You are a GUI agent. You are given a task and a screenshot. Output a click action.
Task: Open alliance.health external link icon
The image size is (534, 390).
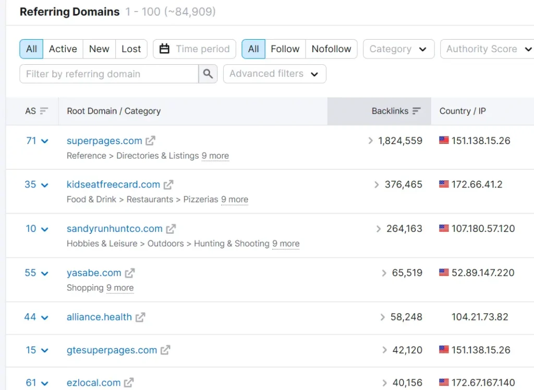[140, 317]
